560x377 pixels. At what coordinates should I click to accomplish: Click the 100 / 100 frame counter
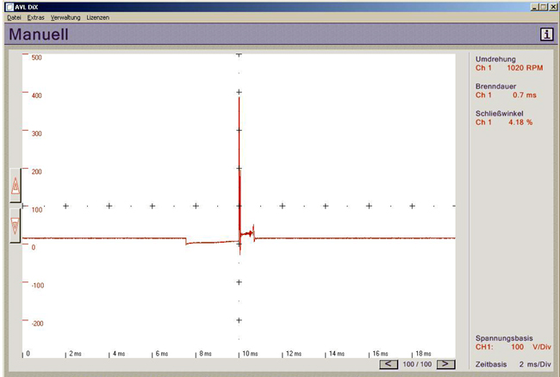(x=417, y=364)
